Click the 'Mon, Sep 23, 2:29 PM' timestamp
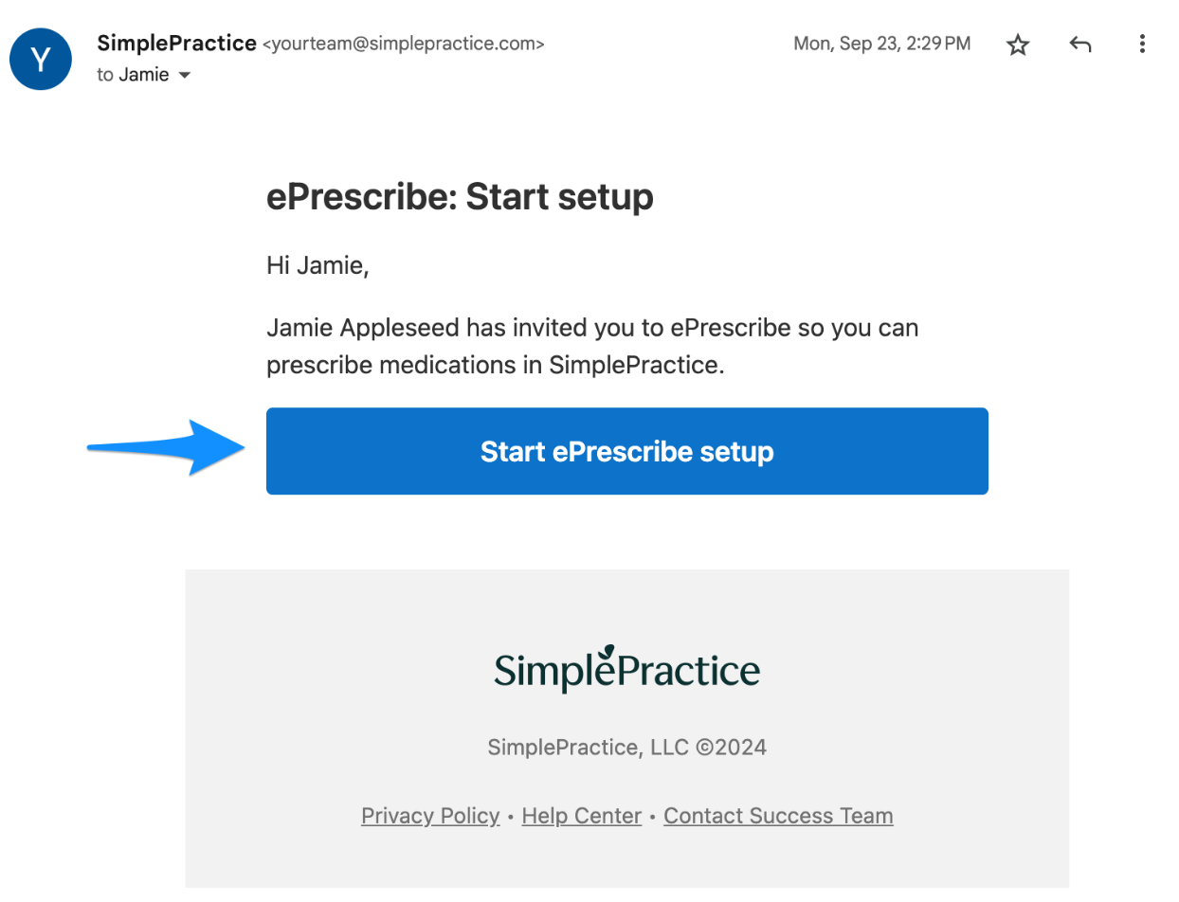Screen dimensions: 1179x902 click(x=881, y=44)
